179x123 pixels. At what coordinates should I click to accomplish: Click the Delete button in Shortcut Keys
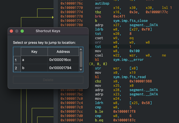48,80
